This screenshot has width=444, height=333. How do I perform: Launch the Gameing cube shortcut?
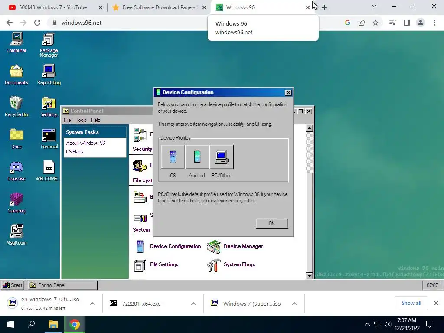tap(16, 203)
